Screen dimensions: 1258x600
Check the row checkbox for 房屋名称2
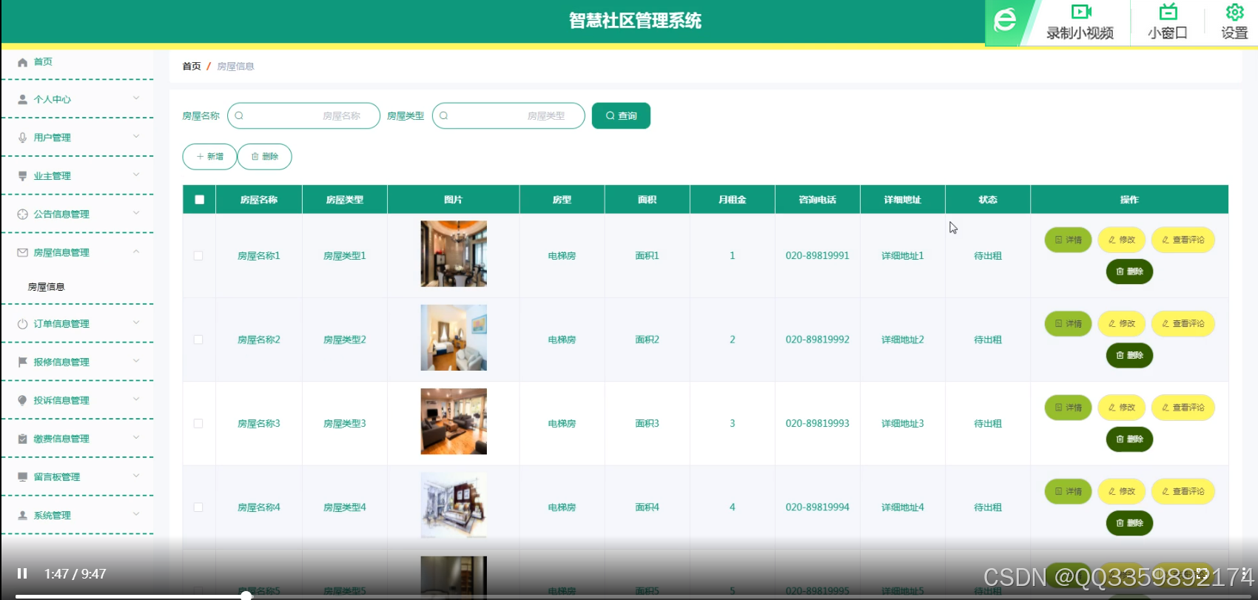[198, 340]
